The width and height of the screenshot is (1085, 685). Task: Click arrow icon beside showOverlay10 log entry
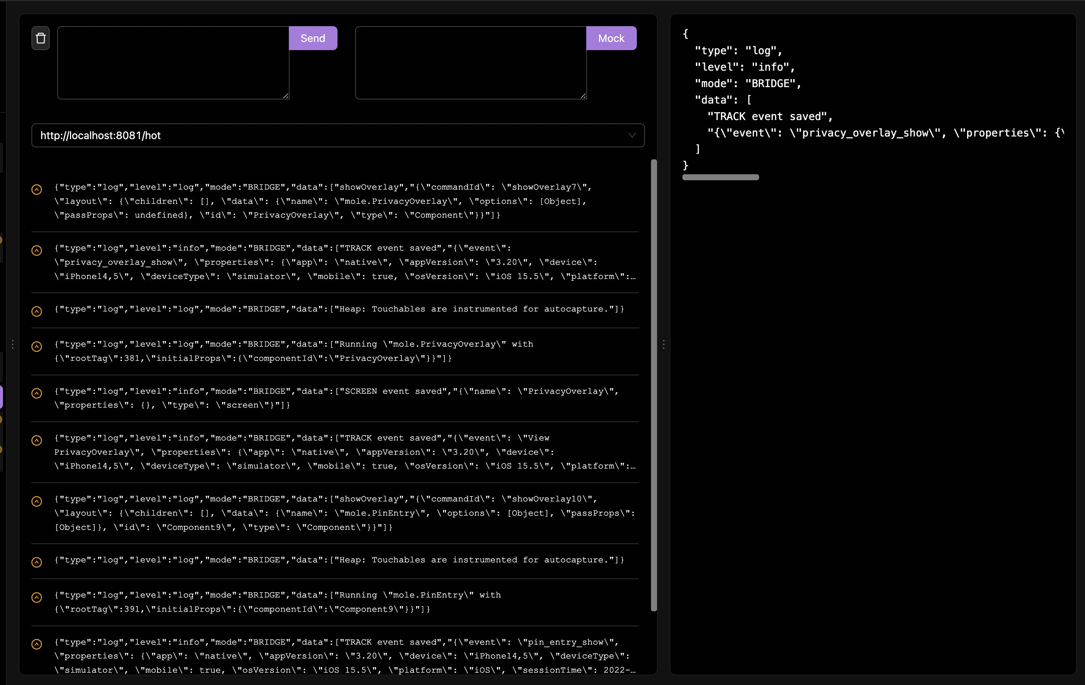coord(37,501)
